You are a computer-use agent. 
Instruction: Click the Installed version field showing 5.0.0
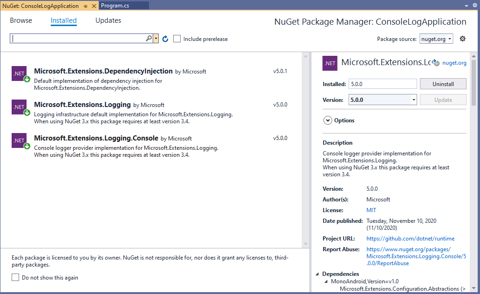tap(383, 84)
